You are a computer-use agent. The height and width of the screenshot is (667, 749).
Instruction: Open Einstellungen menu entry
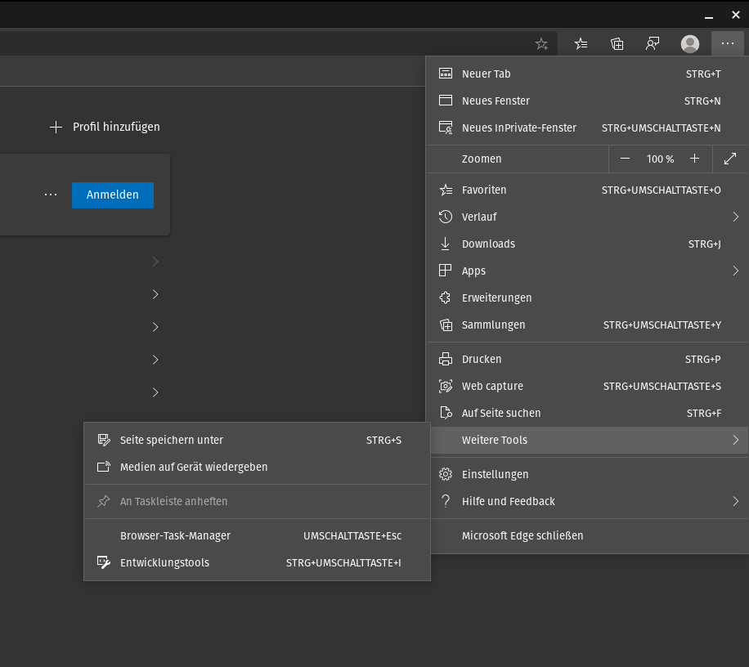pyautogui.click(x=588, y=474)
